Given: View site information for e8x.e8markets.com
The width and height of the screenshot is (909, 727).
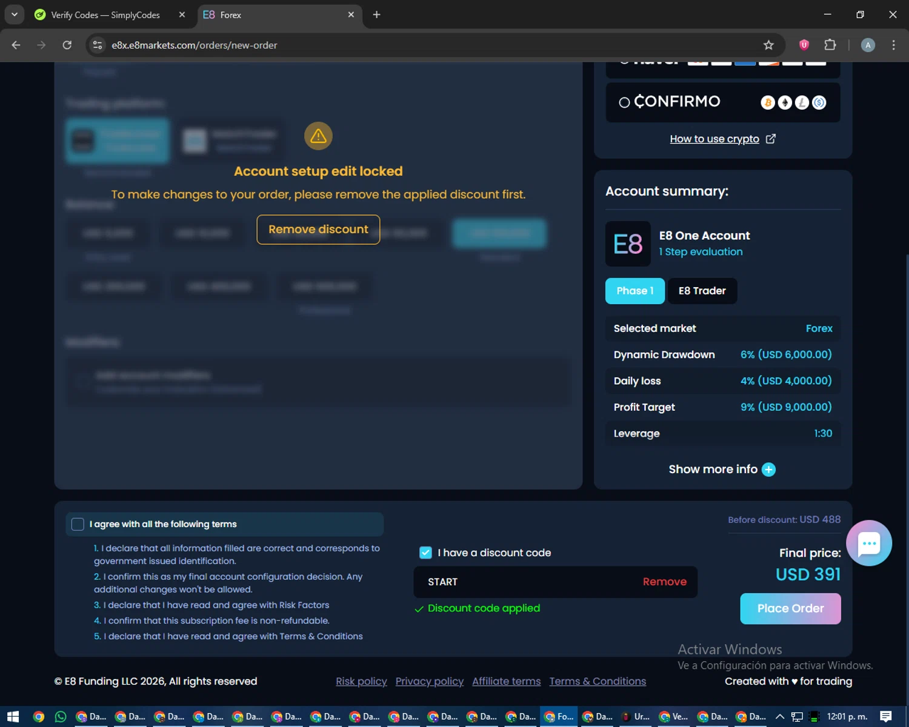Looking at the screenshot, I should click(98, 45).
